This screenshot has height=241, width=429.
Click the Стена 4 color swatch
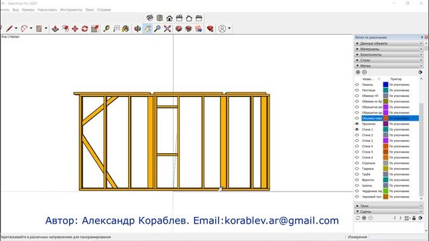point(385,146)
